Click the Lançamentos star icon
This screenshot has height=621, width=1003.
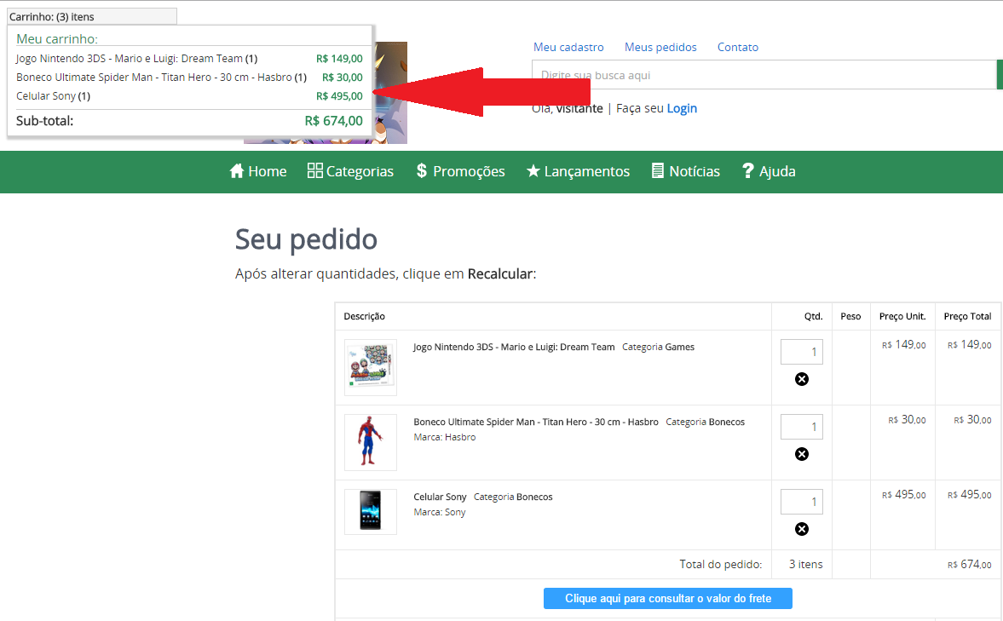[533, 170]
